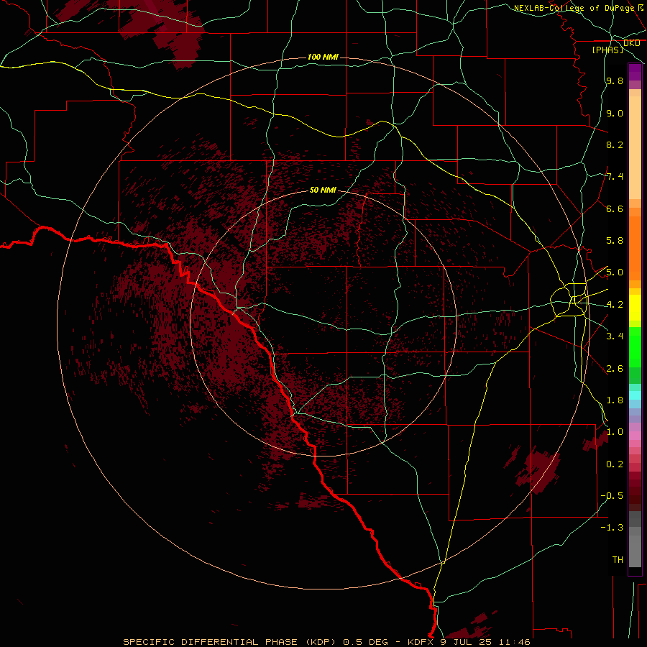647x647 pixels.
Task: Click the "KDFX 9 JUL 25 11:46" timestamp
Action: click(469, 642)
